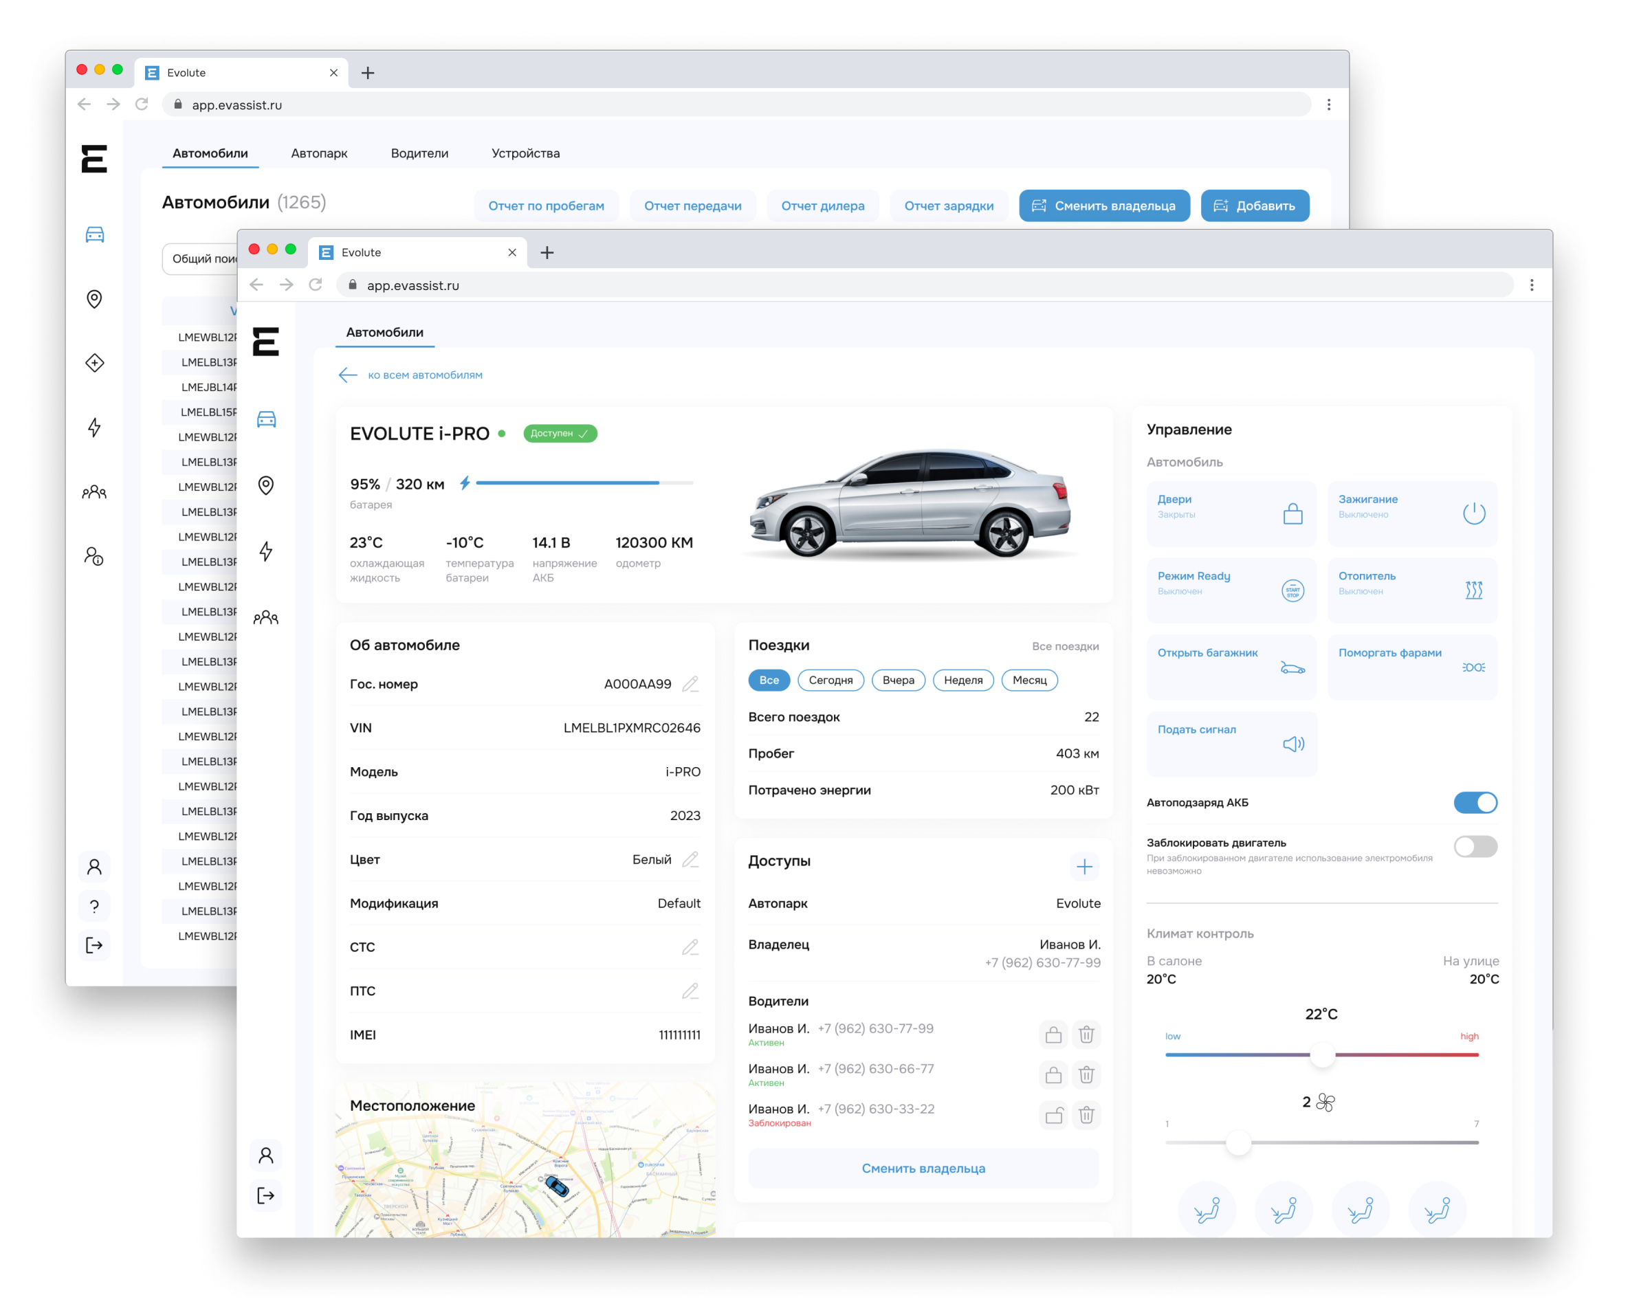1650x1306 pixels.
Task: Delete driver with phone 630-33-22
Action: coord(1087,1116)
